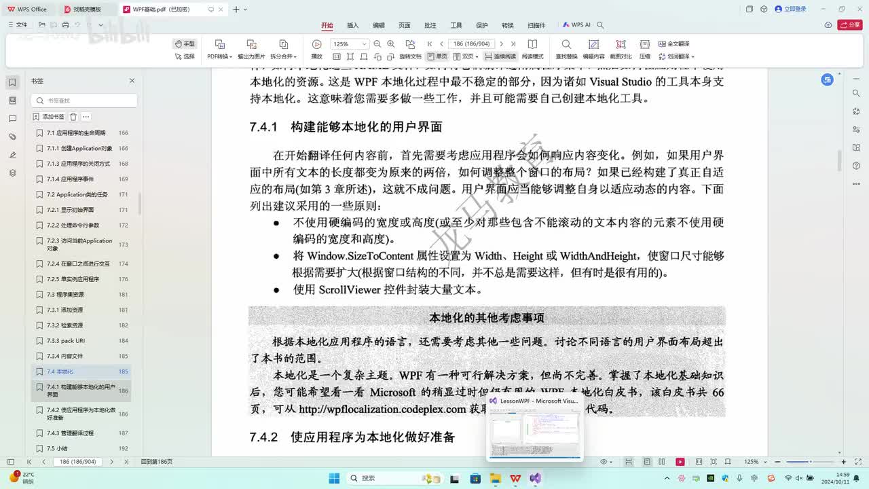The width and height of the screenshot is (869, 489).
Task: Open eye protection mode dropdown in status bar
Action: (604, 462)
